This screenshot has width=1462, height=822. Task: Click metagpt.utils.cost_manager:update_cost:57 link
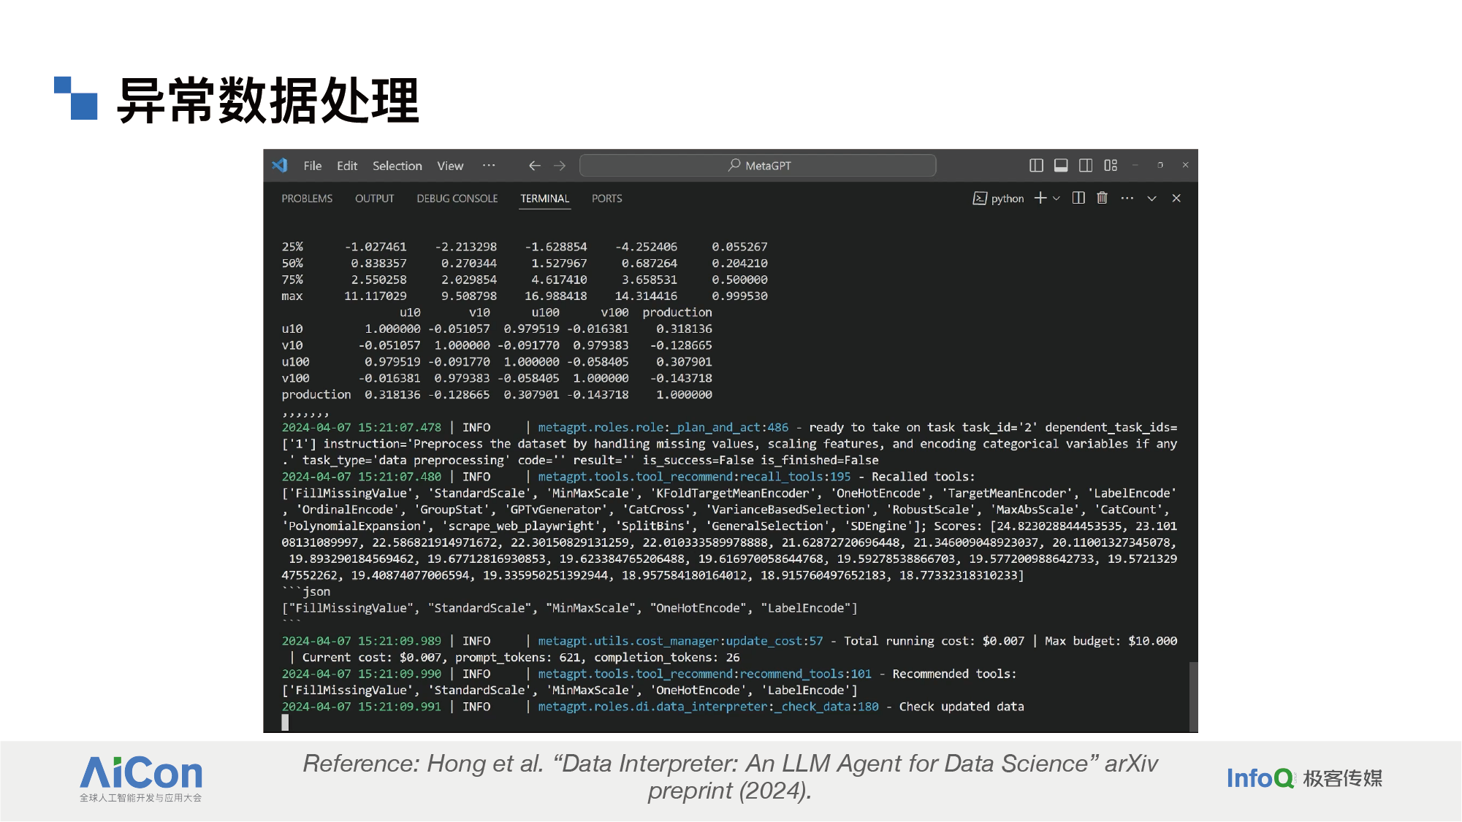(x=680, y=641)
